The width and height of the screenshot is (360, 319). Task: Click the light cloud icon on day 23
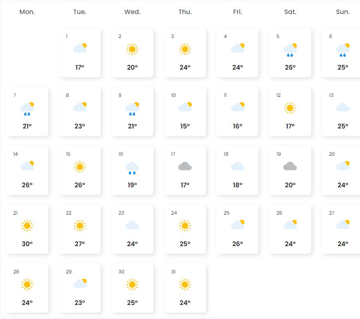pyautogui.click(x=132, y=225)
